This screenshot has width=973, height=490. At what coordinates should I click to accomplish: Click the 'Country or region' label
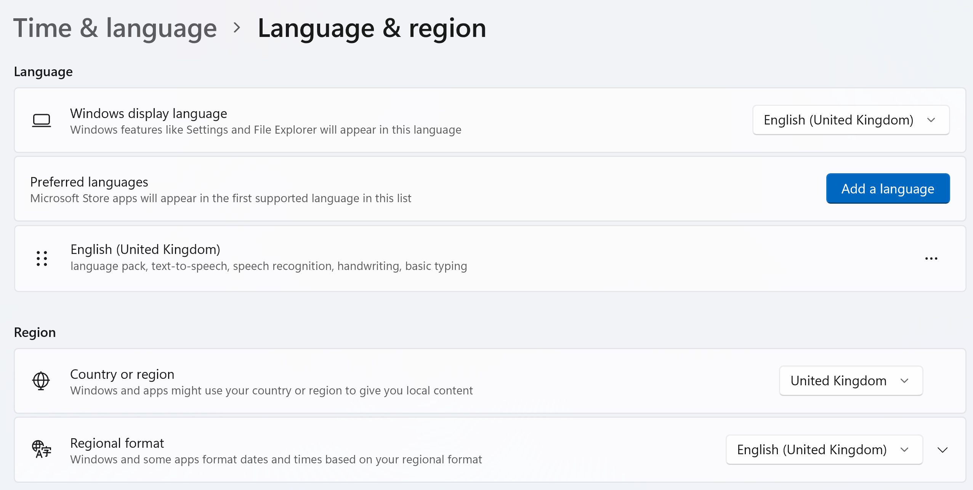coord(122,374)
